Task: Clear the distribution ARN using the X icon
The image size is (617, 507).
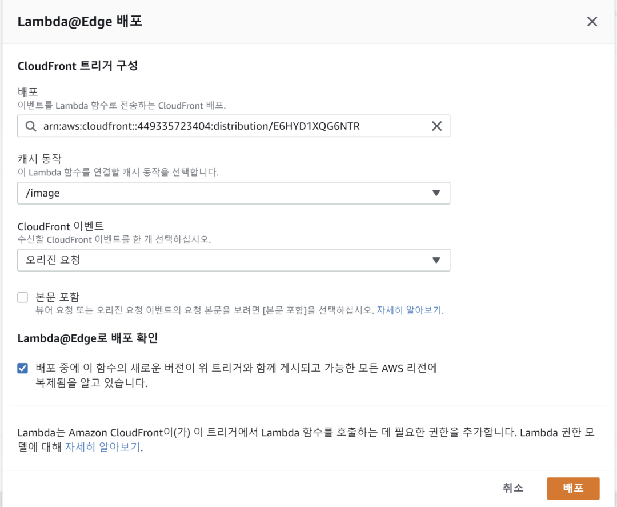Action: click(x=437, y=126)
